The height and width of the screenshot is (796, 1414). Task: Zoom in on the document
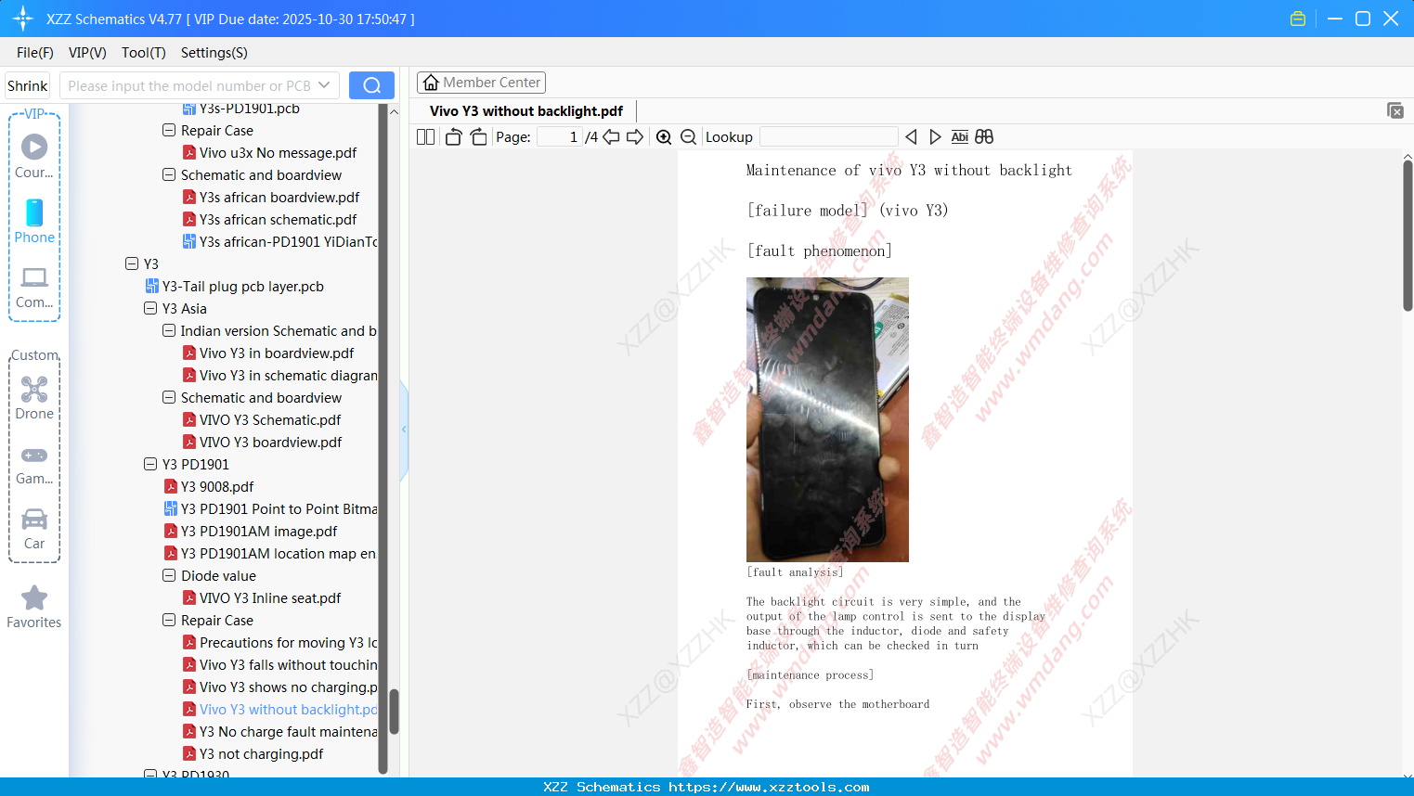click(x=664, y=137)
